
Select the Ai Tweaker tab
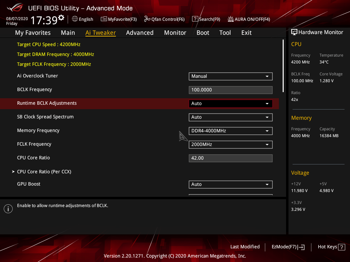pyautogui.click(x=101, y=33)
